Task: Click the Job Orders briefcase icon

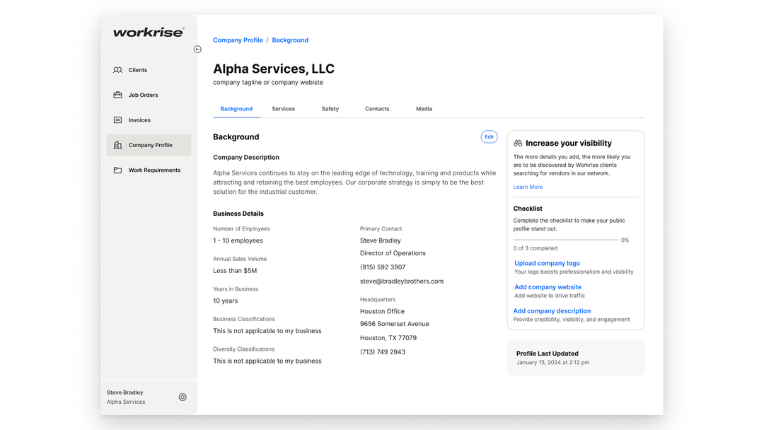Action: coord(117,95)
